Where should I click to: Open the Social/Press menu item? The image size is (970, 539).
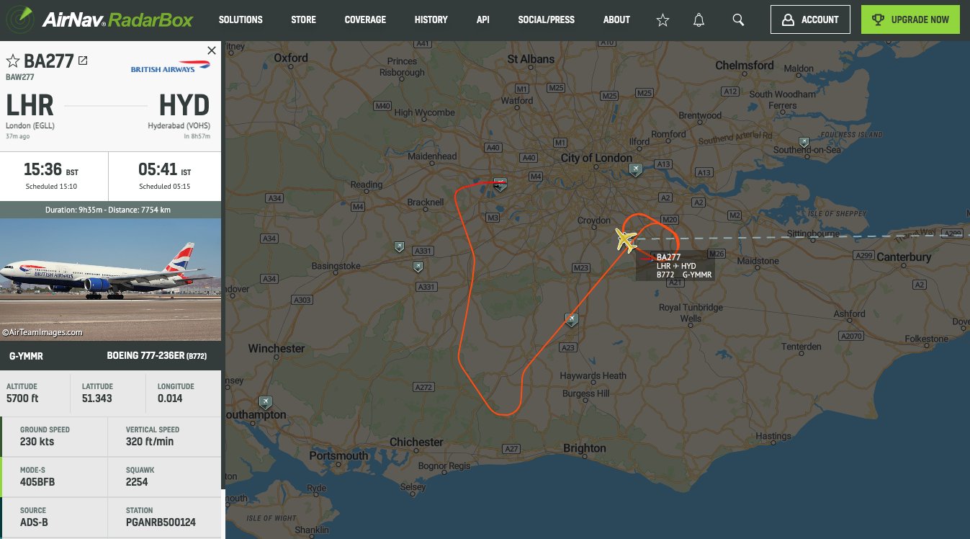point(546,19)
